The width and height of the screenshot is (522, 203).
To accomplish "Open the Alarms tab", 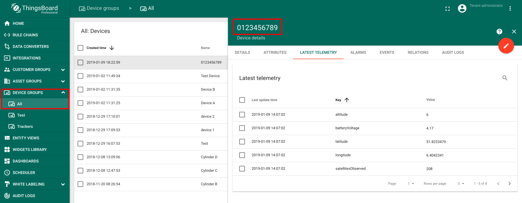I will pos(358,52).
